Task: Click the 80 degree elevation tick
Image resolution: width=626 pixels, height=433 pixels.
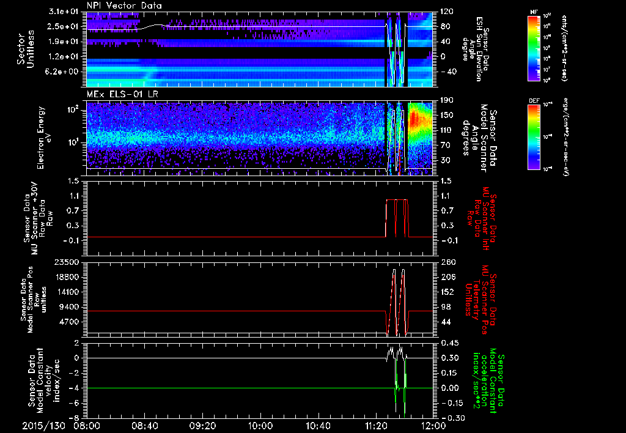Action: [445, 26]
